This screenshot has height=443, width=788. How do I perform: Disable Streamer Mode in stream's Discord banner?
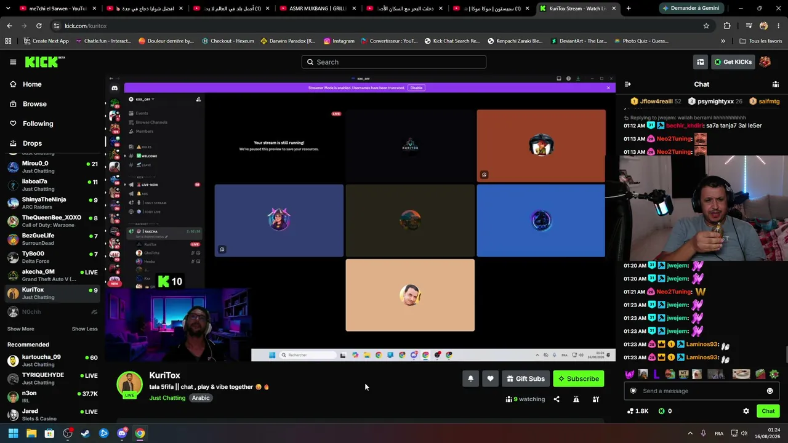pos(417,88)
